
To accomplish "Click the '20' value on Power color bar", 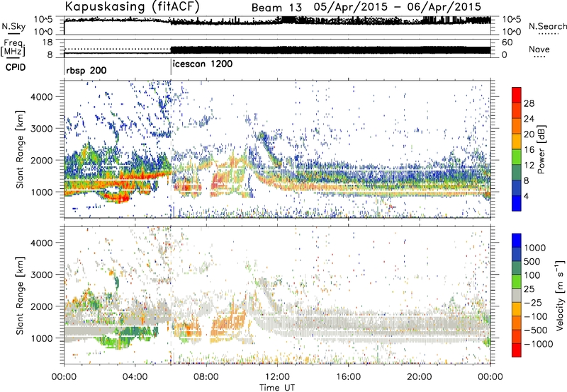I will (x=529, y=134).
